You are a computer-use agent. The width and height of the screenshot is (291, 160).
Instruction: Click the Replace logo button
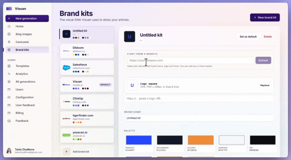tap(265, 85)
